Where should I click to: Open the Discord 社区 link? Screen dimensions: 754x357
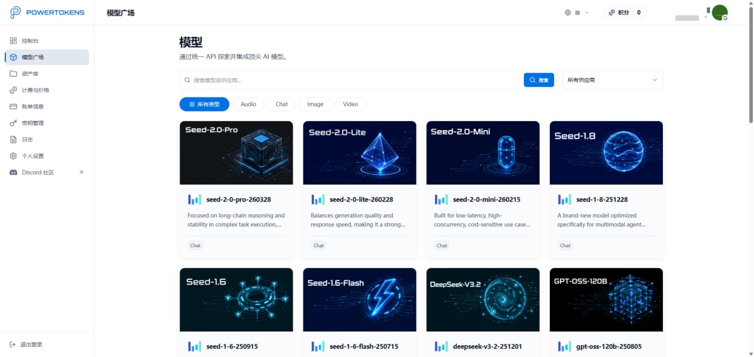coord(47,172)
